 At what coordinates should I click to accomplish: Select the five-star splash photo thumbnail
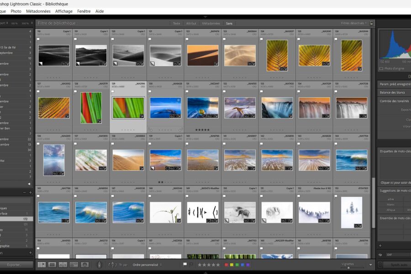(x=202, y=108)
